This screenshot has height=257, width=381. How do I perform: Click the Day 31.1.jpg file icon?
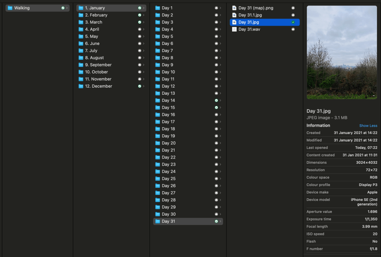(234, 15)
